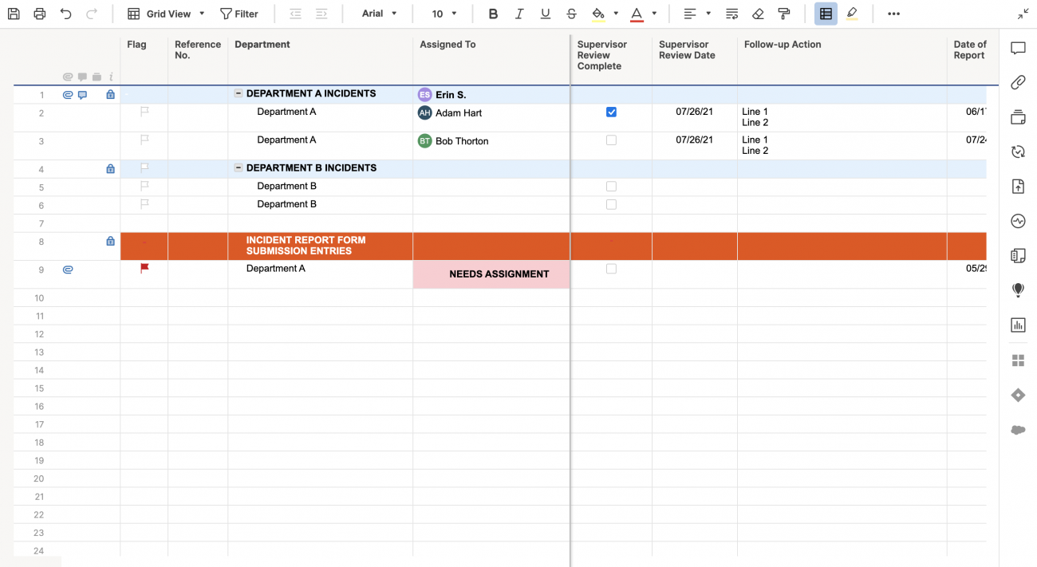Select the Format Painter tool
1037x567 pixels.
783,14
